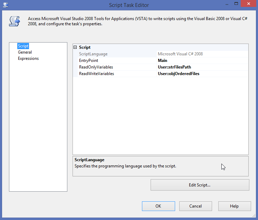Click the script scroll icon in header

14,21
